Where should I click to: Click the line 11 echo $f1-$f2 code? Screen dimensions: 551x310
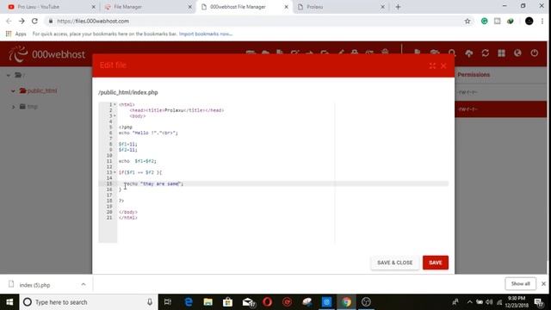pos(138,161)
